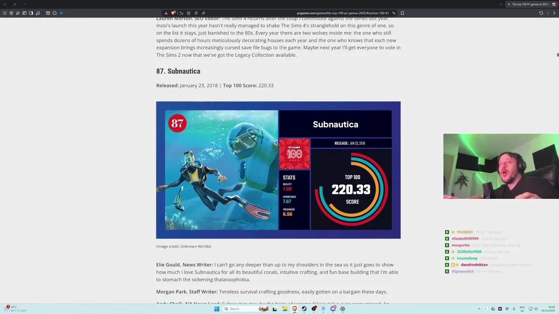Click the zoom magnifier icon in address bar
The width and height of the screenshot is (559, 314).
coord(196,13)
